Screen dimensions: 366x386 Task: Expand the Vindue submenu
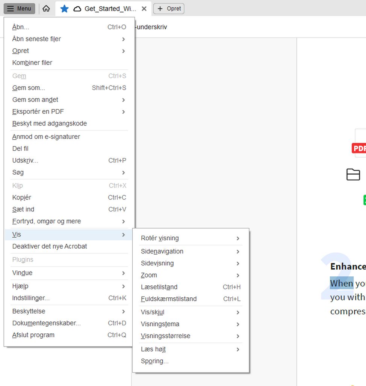pos(69,273)
